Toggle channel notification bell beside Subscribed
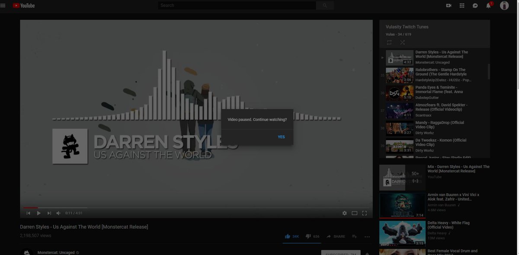The width and height of the screenshot is (519, 255). [367, 253]
